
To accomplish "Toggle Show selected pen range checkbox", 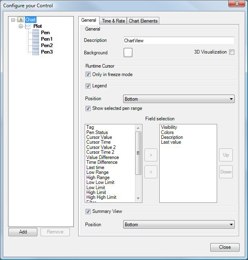I will (88, 108).
